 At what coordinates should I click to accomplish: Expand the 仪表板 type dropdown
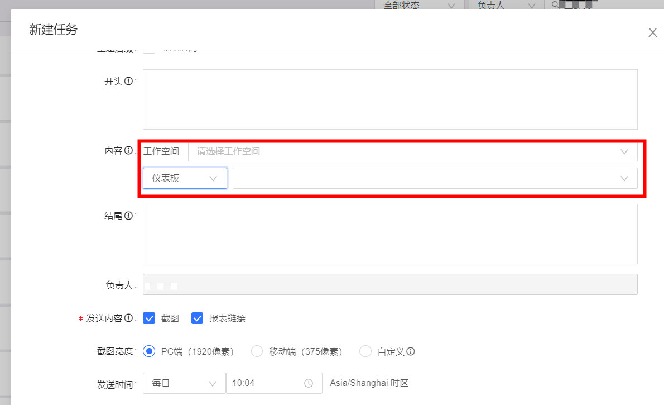[x=185, y=178]
